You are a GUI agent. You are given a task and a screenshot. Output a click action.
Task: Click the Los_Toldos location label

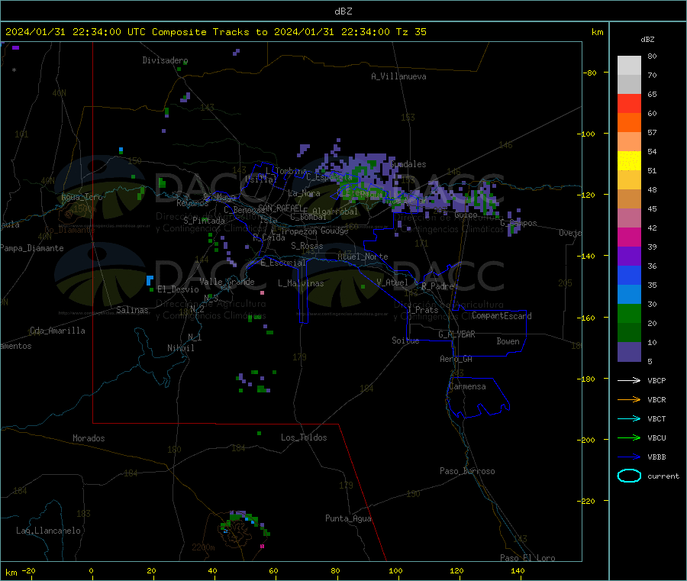[304, 437]
